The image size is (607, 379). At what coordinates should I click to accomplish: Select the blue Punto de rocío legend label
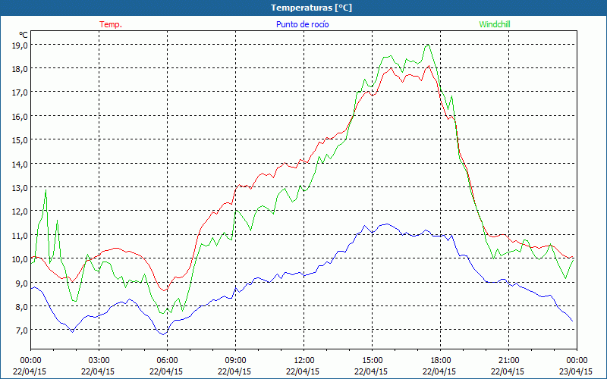[302, 24]
